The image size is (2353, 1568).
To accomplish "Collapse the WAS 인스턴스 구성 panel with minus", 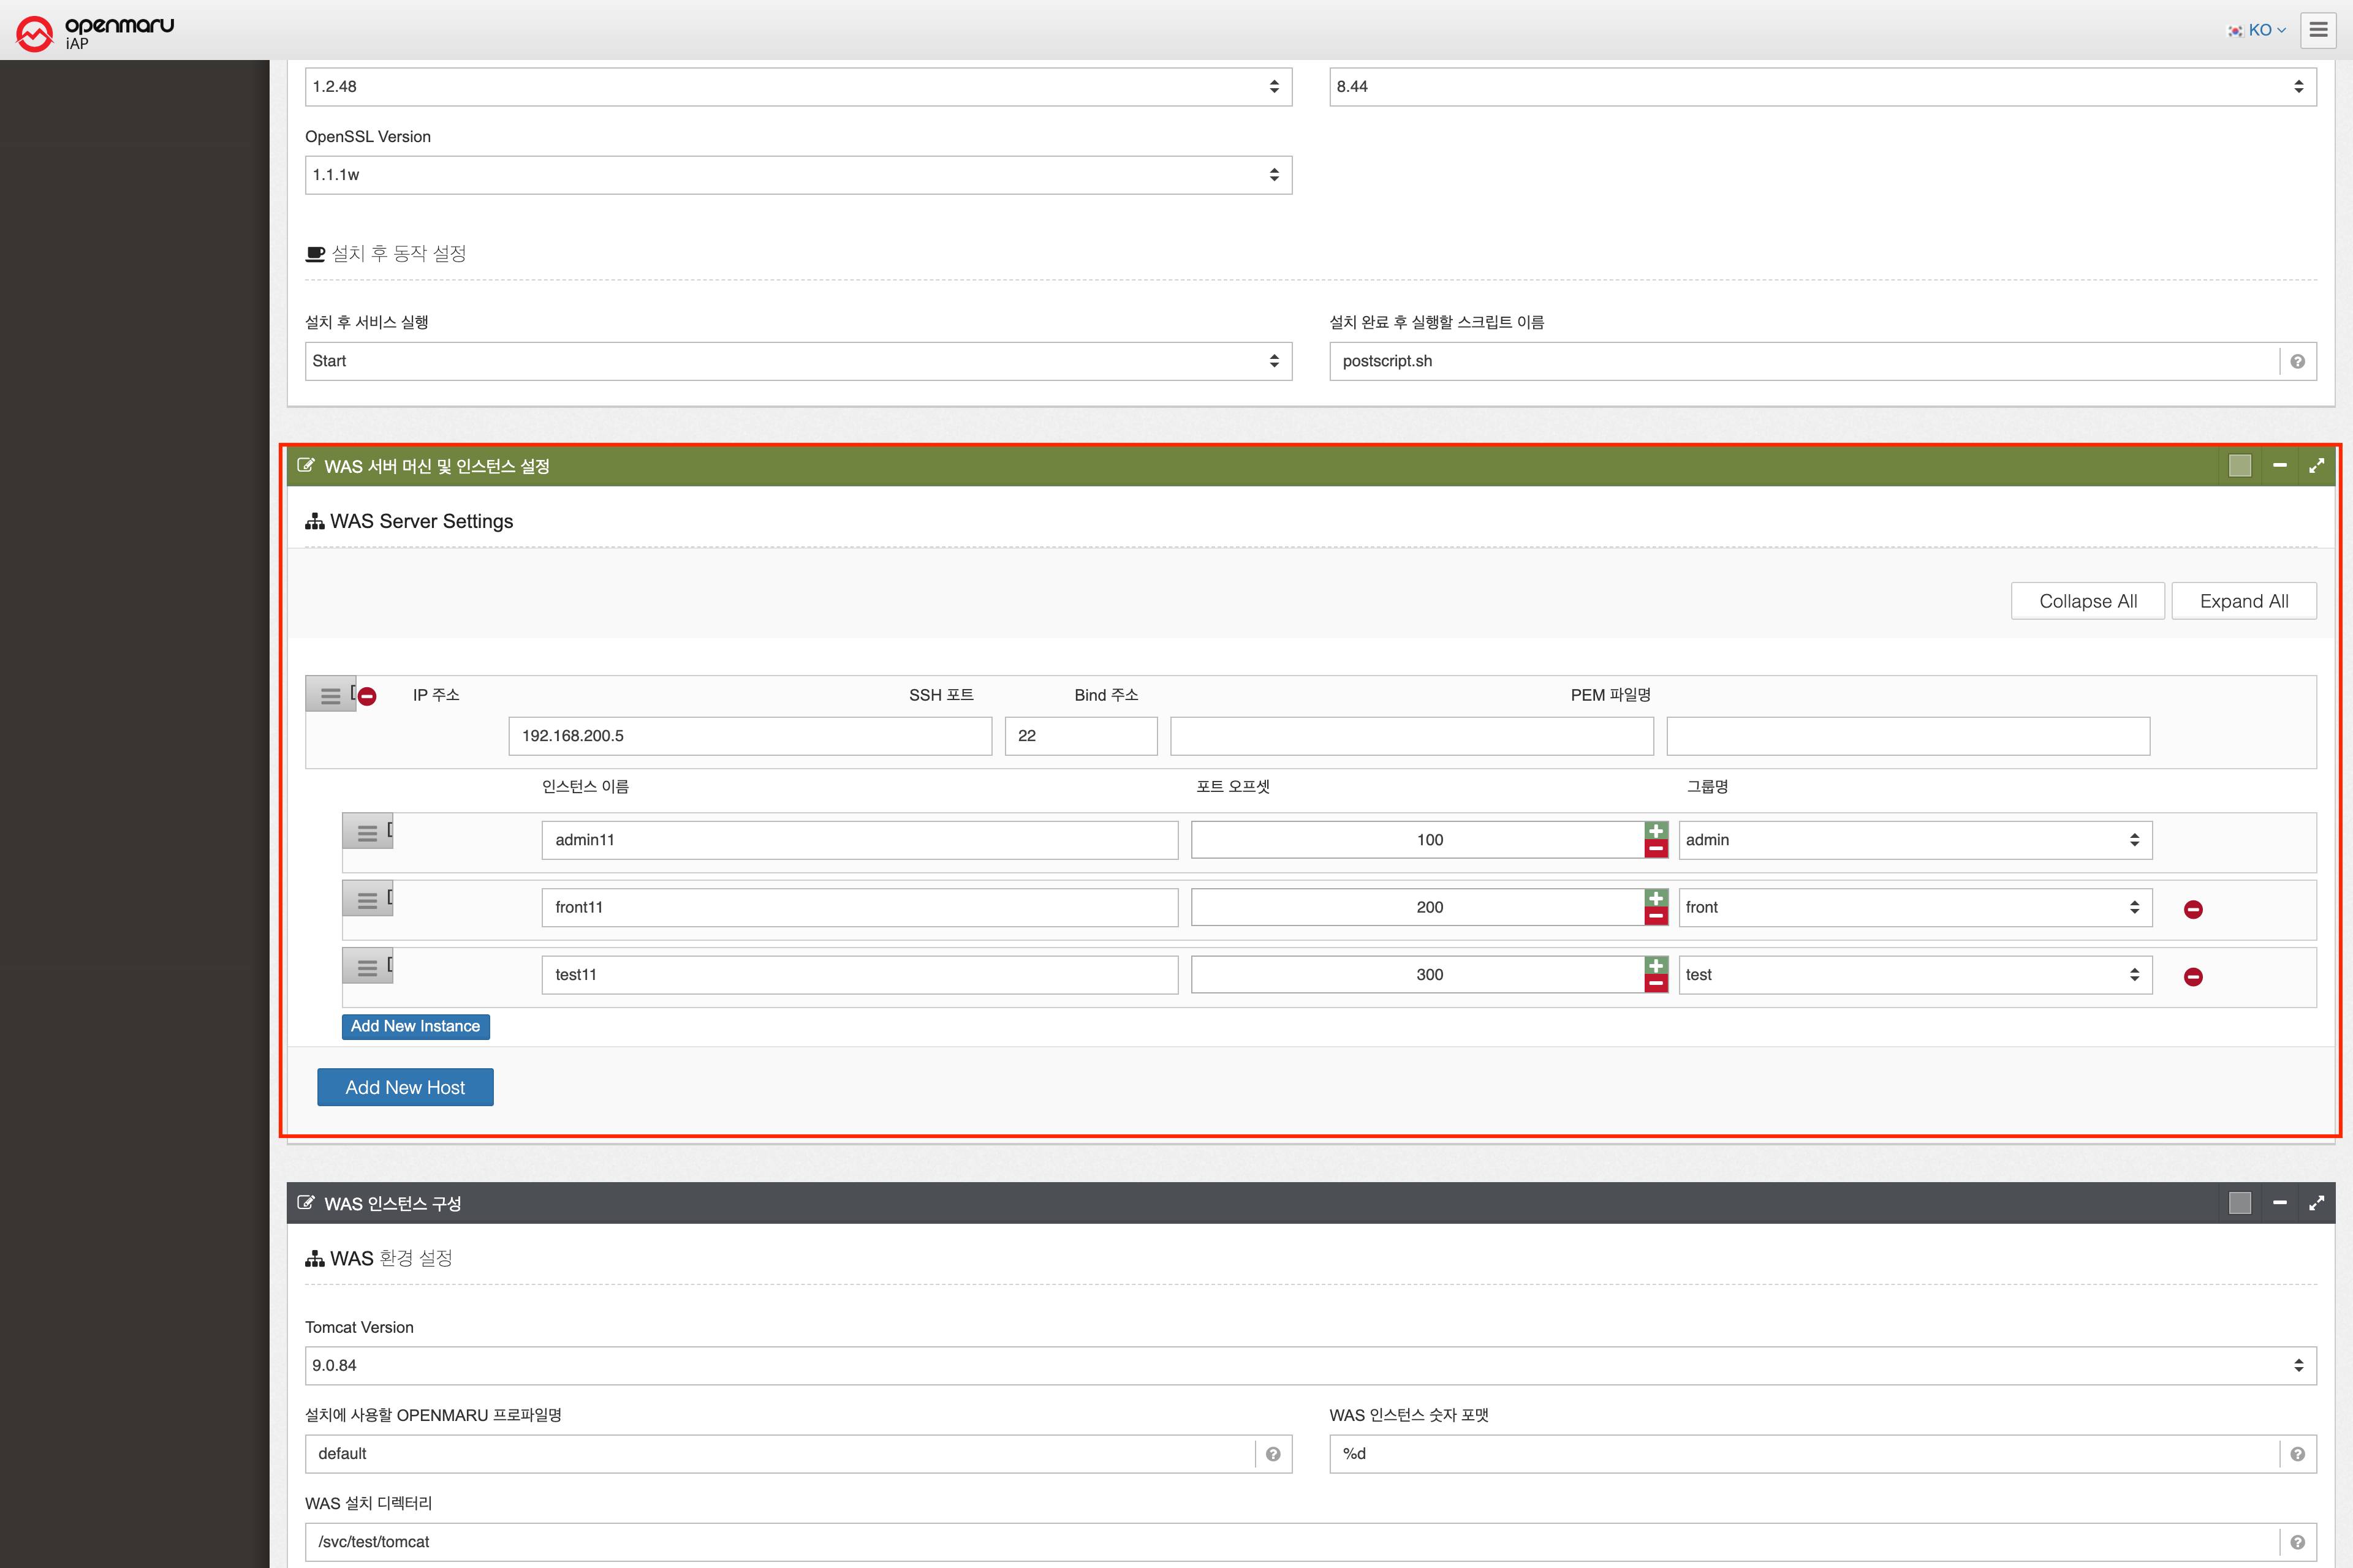I will pos(2280,1203).
